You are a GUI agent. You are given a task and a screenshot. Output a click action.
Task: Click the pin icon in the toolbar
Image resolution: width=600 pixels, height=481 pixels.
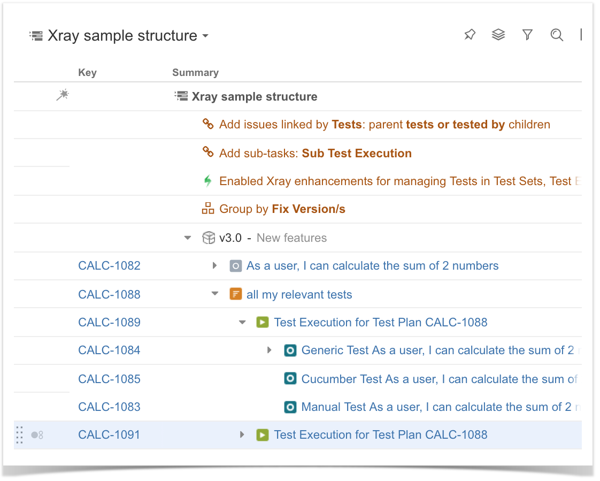[470, 35]
